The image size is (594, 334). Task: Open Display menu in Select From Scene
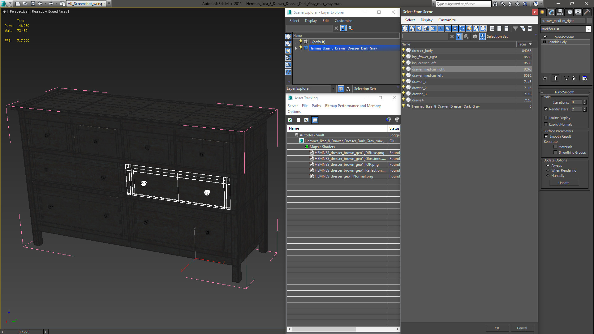[x=426, y=20]
